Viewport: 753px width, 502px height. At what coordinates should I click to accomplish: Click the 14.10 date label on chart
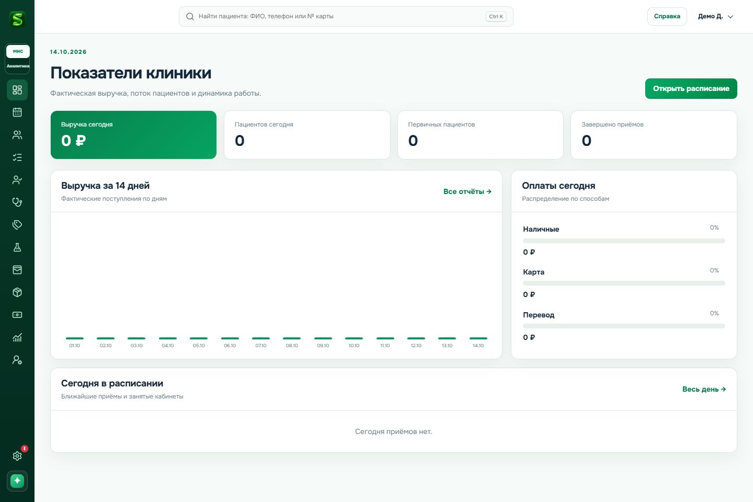(478, 346)
